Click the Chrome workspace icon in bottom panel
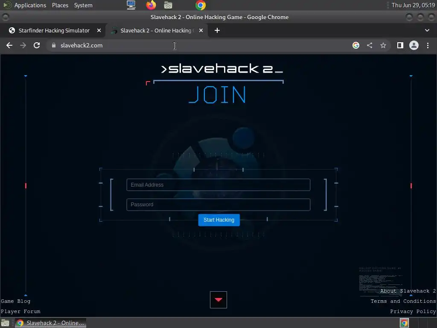437x328 pixels. [x=404, y=323]
